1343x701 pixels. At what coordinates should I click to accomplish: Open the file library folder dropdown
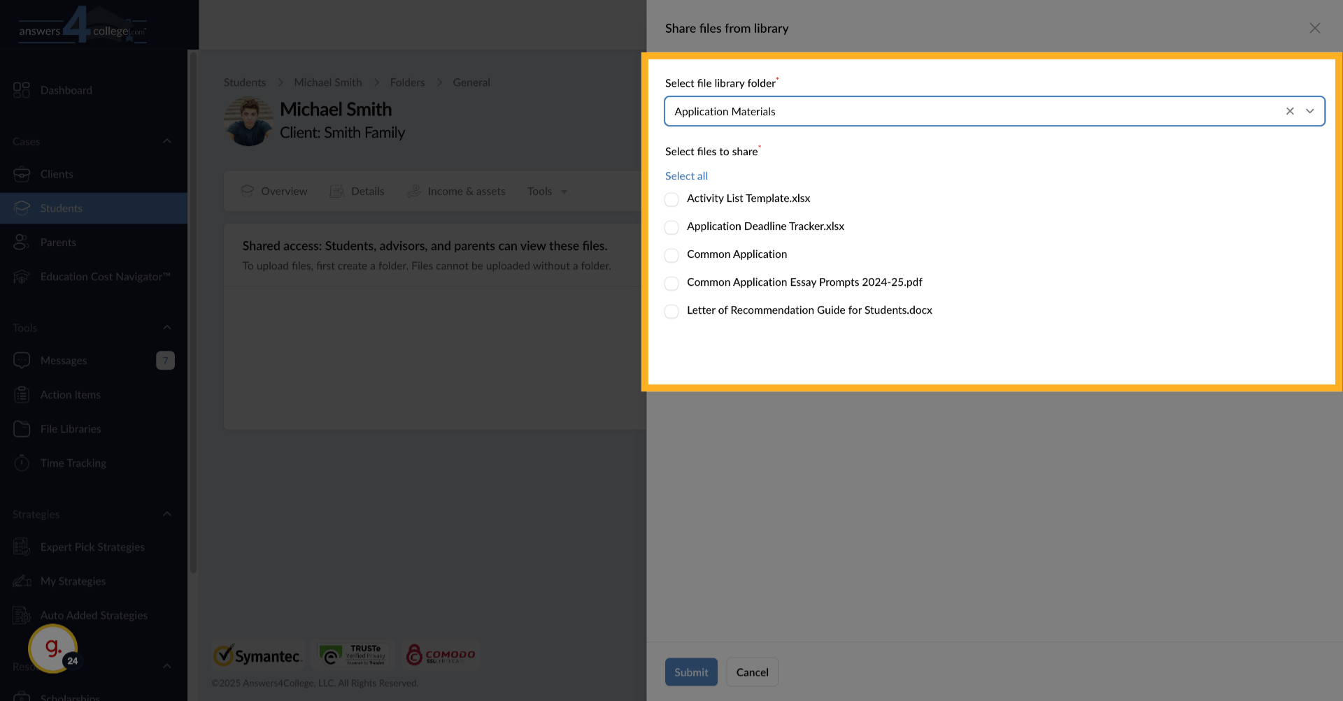tap(1309, 111)
